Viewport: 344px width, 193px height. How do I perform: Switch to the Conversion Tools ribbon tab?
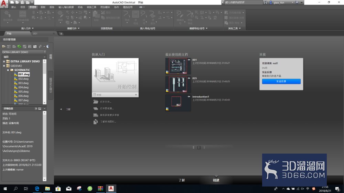click(x=92, y=7)
